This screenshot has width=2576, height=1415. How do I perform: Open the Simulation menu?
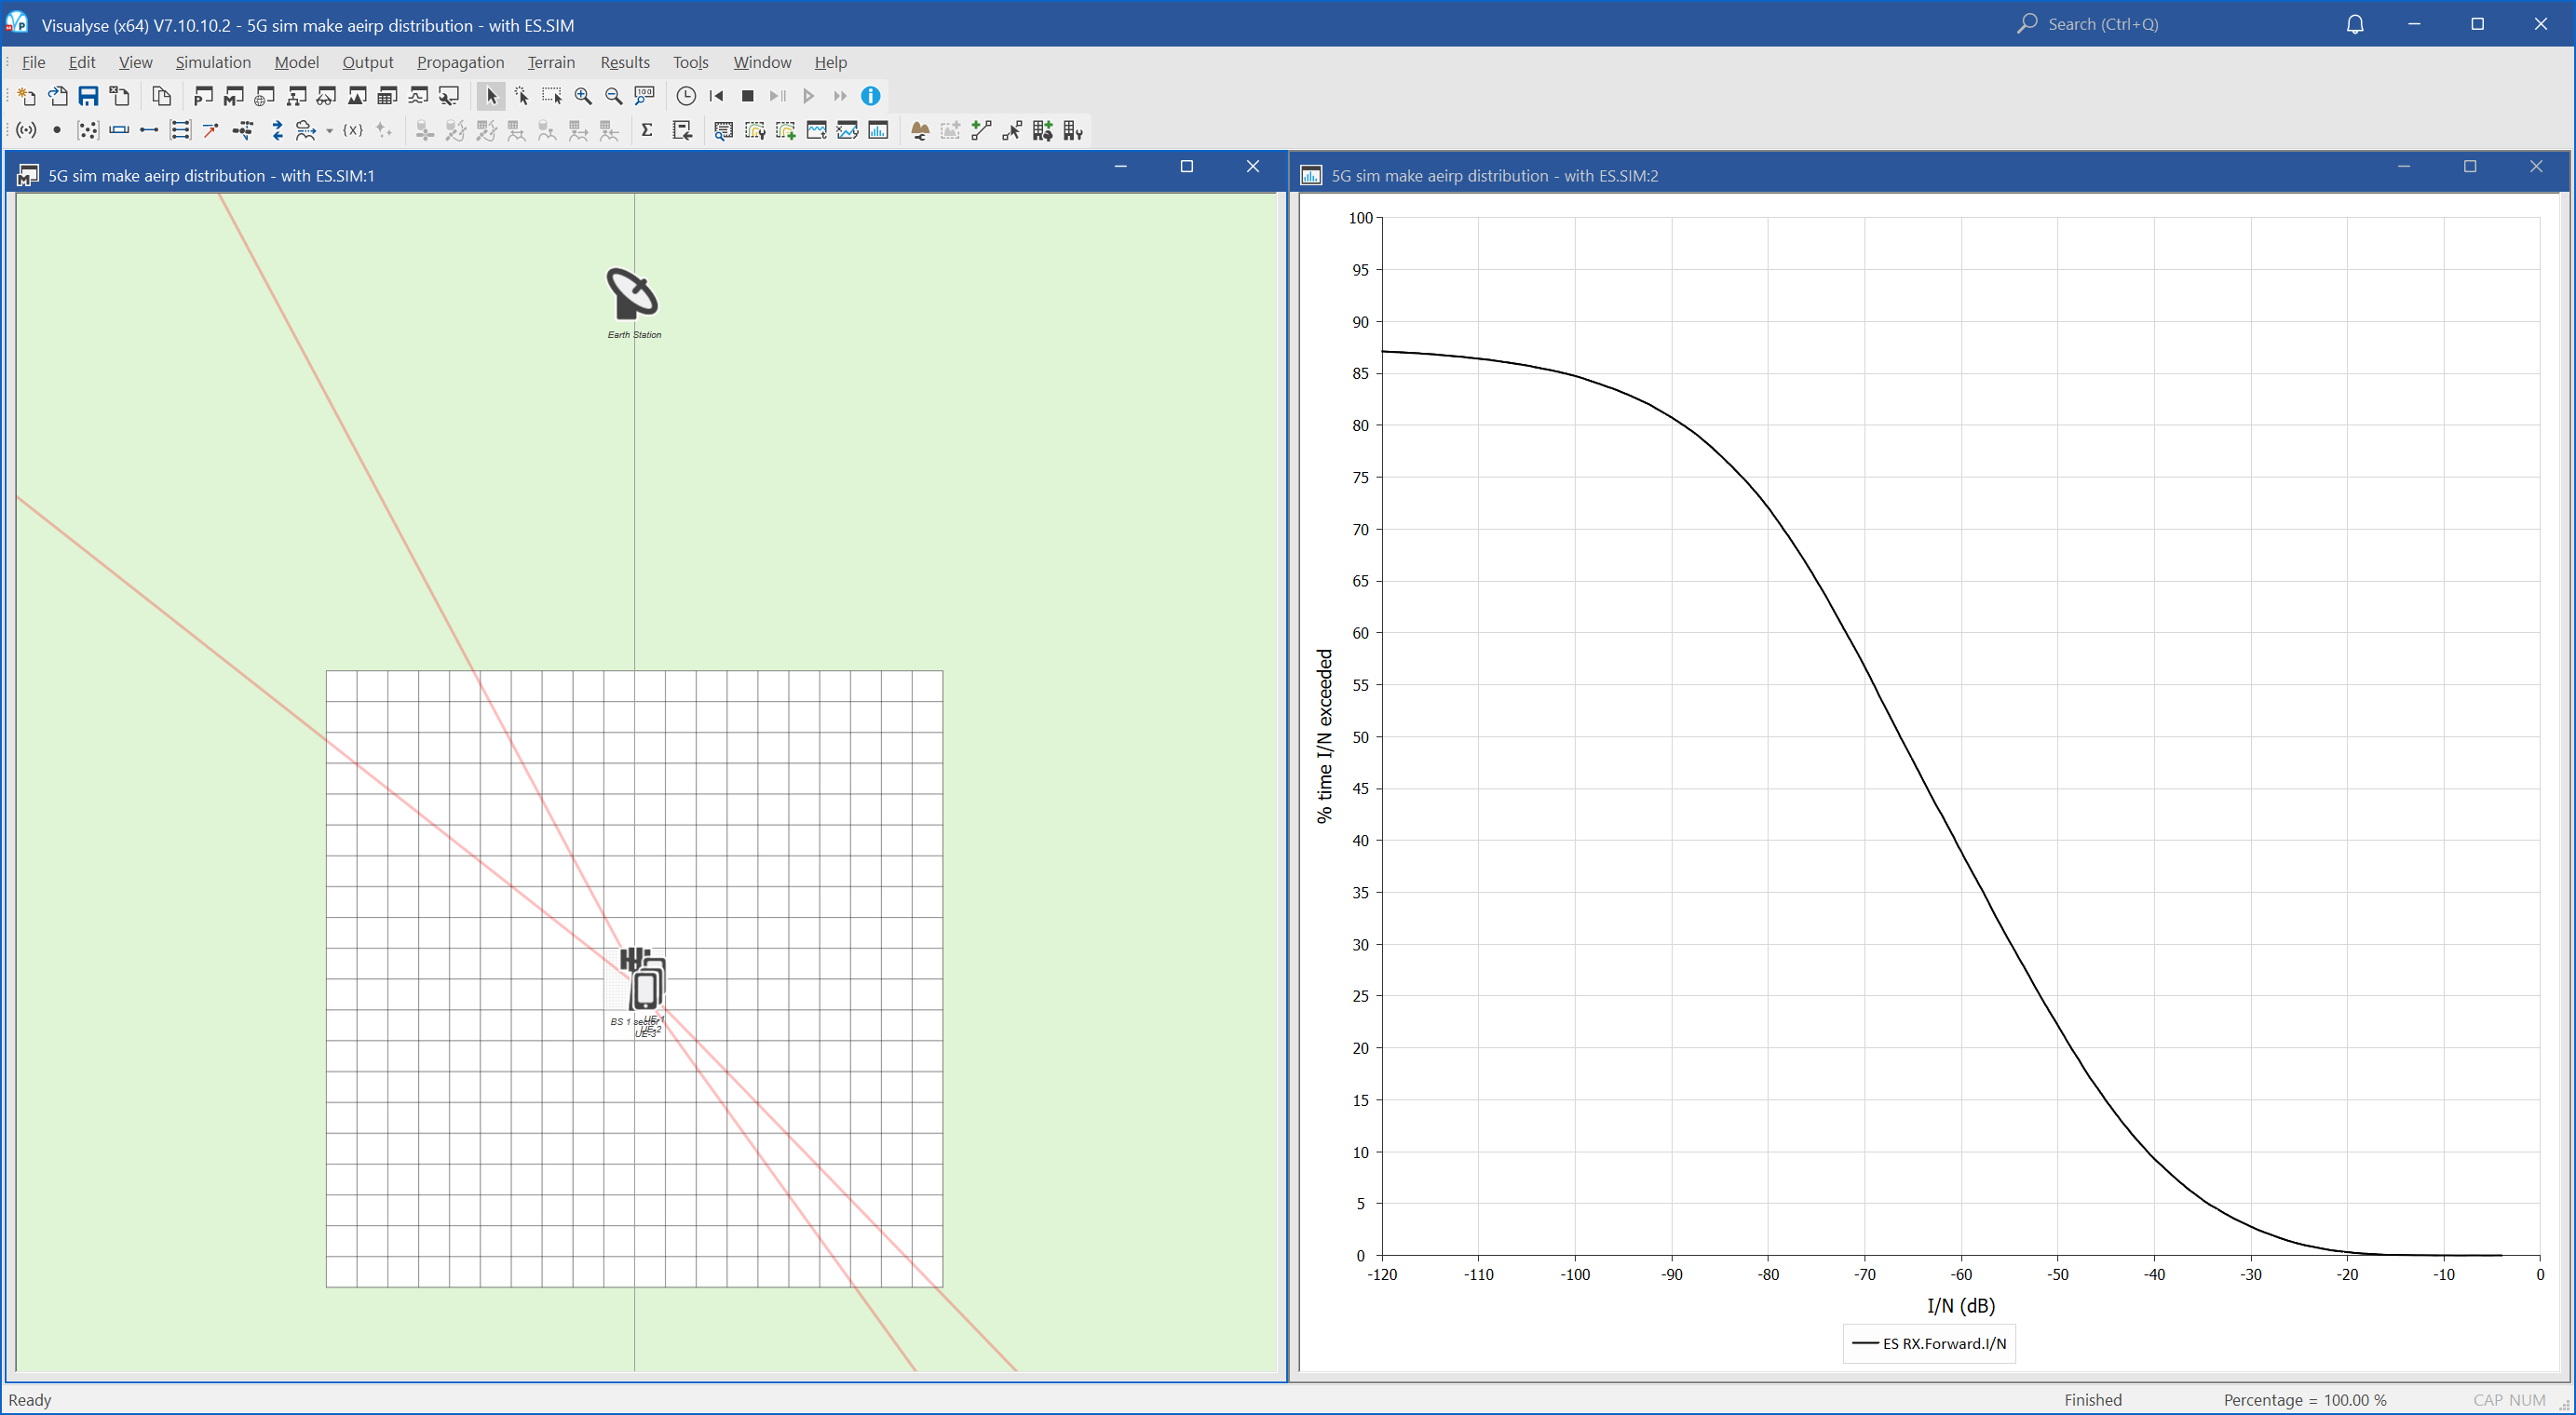(213, 62)
